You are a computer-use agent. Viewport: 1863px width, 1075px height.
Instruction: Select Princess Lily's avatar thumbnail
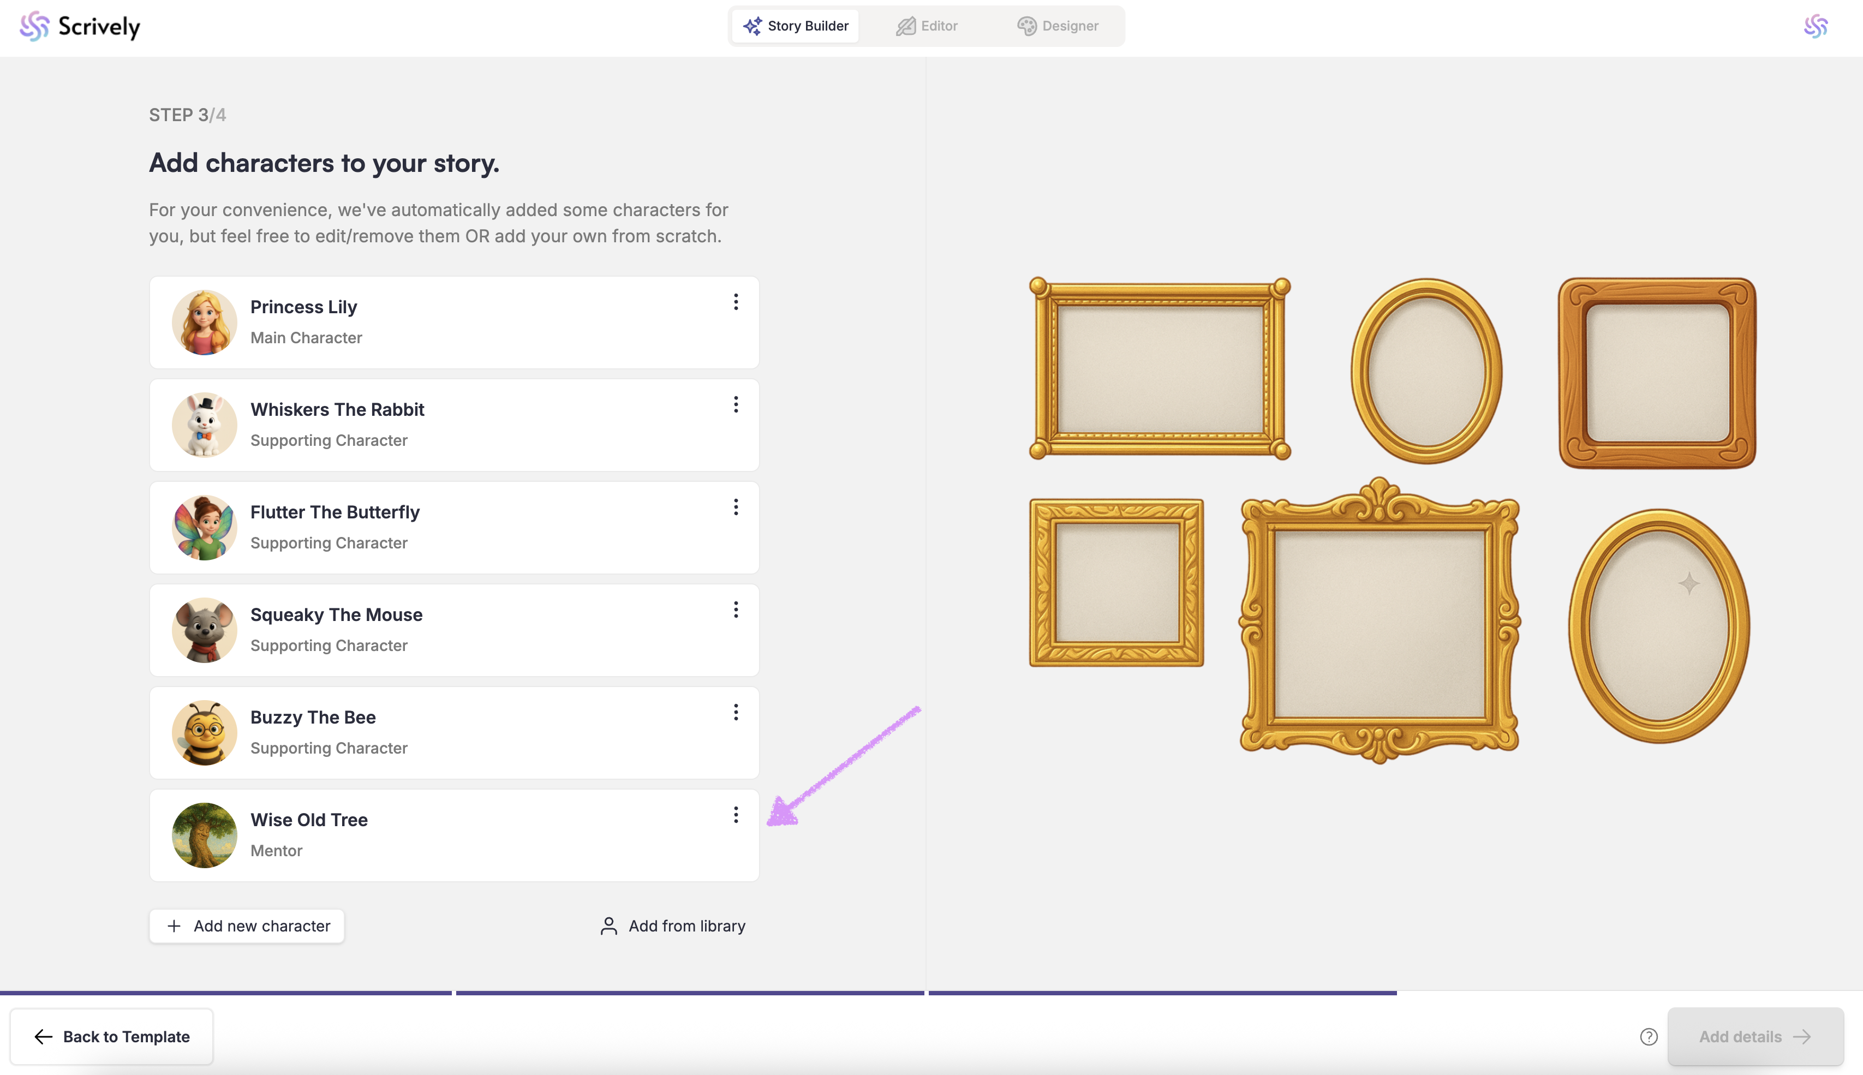[x=205, y=322]
